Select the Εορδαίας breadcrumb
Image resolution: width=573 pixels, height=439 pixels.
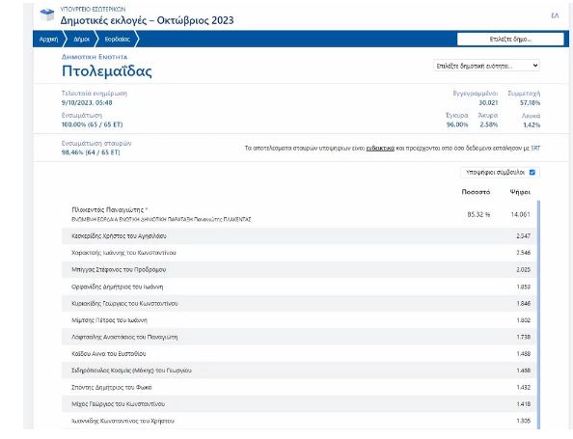coord(118,40)
